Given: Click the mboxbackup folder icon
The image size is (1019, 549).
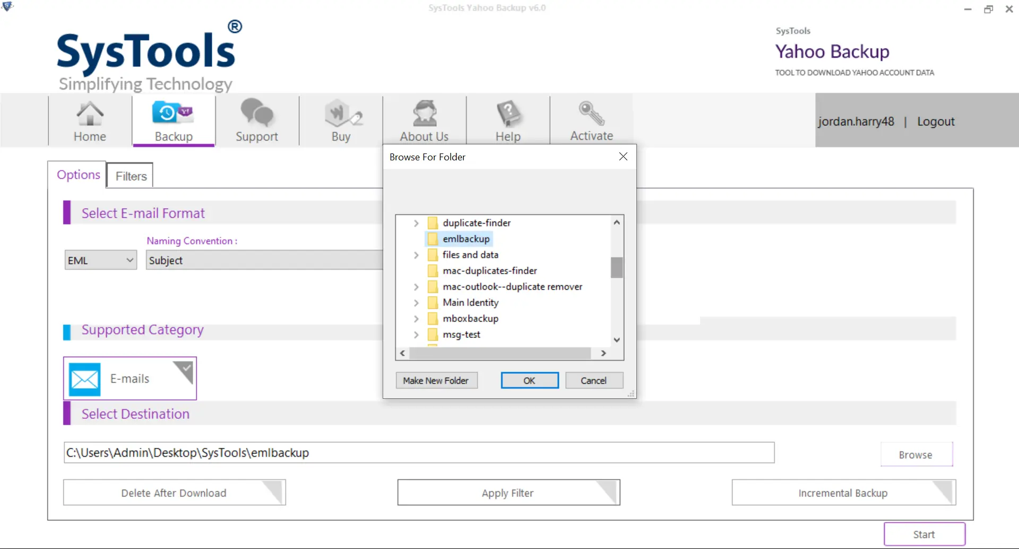Looking at the screenshot, I should coord(433,319).
